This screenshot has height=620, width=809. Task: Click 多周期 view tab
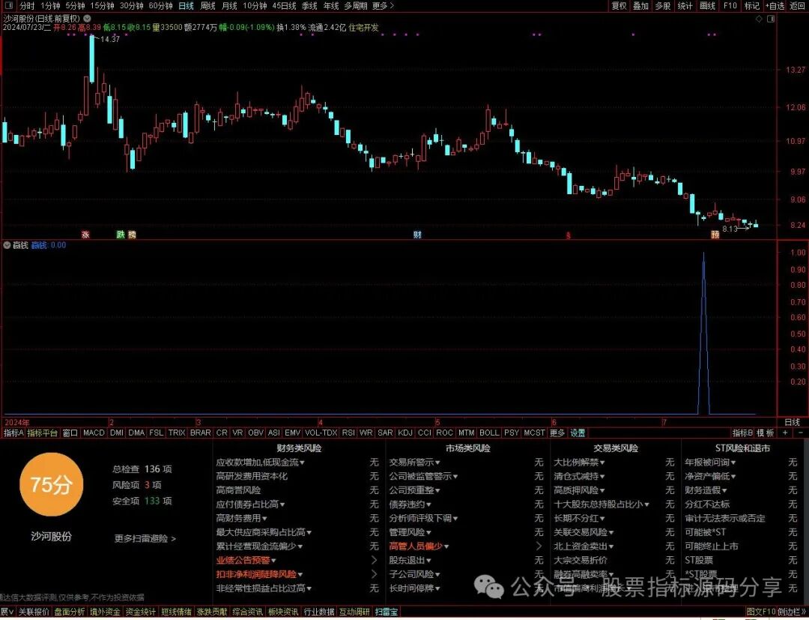[x=356, y=6]
